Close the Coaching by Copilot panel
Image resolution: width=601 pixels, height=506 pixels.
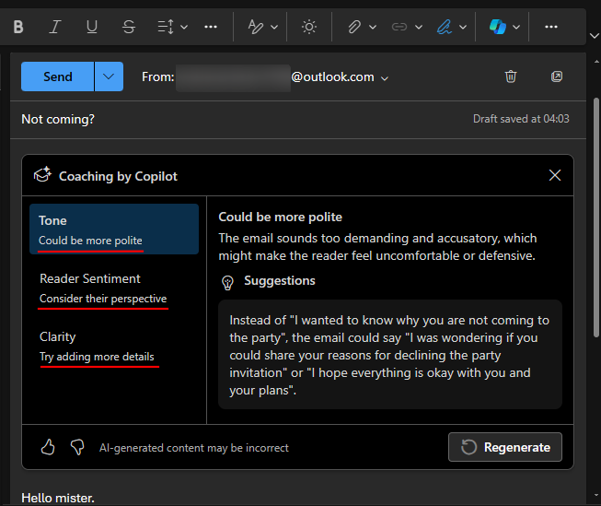click(x=555, y=175)
